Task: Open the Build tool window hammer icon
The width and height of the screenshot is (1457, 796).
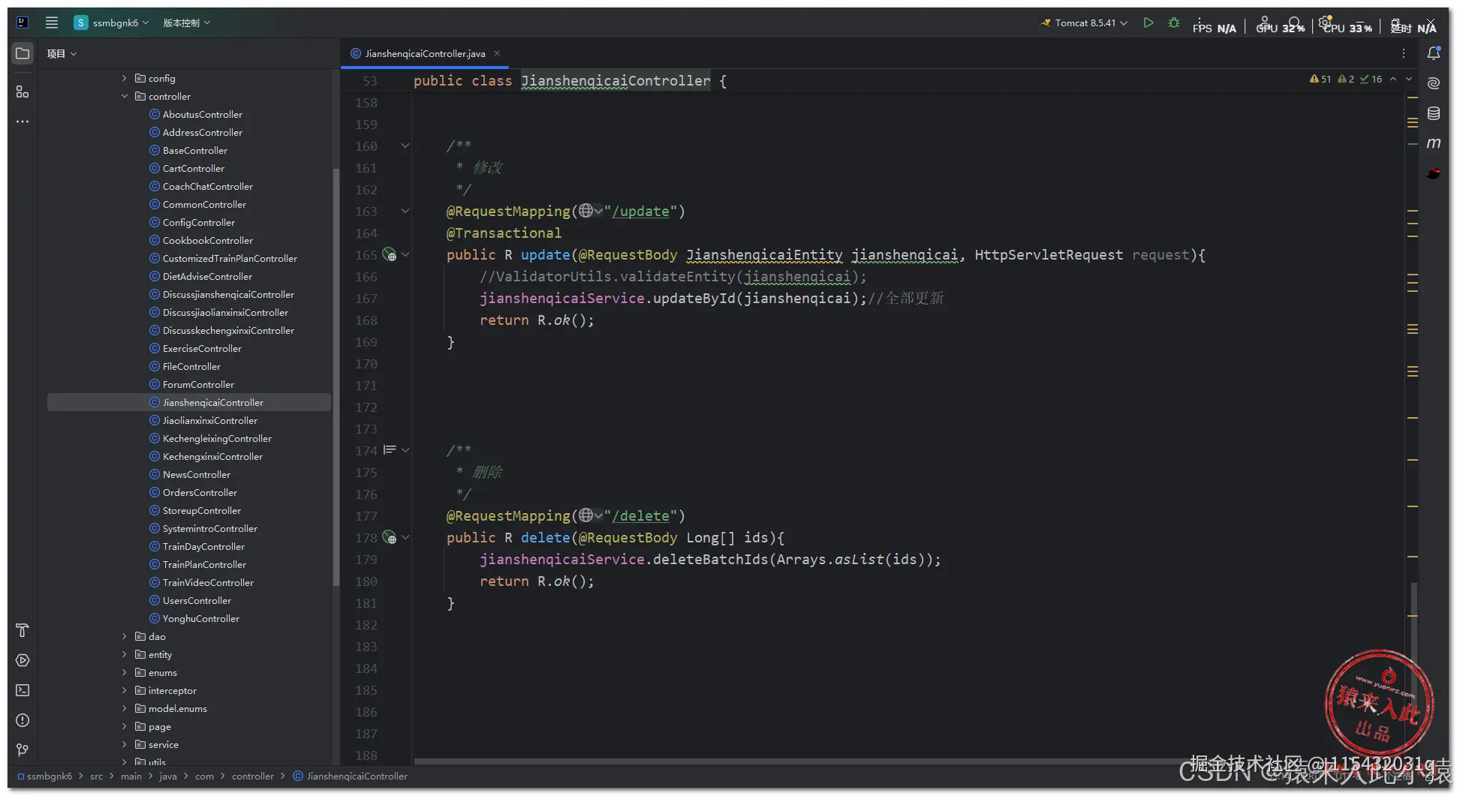Action: tap(23, 630)
